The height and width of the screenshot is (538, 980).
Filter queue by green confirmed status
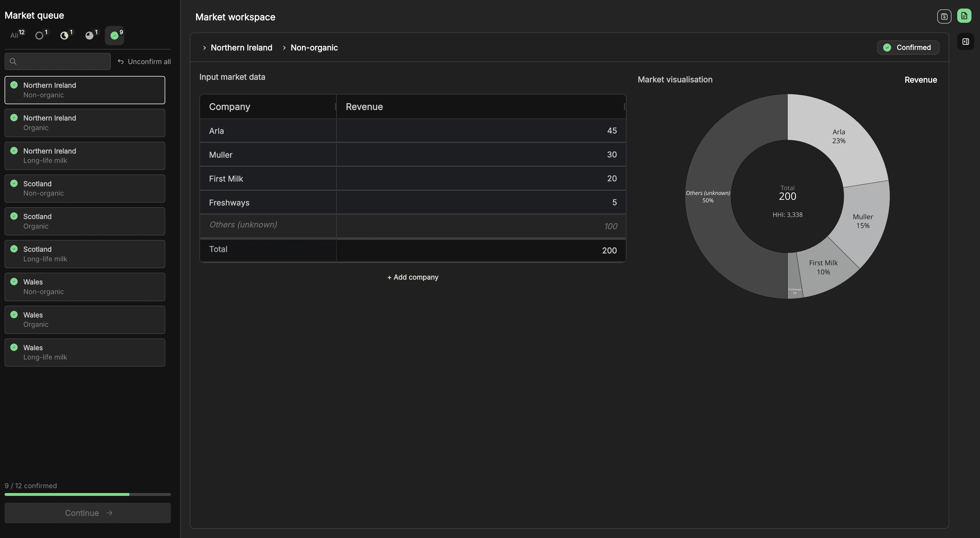115,35
